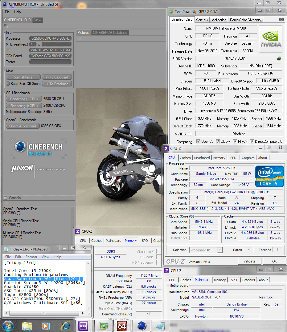Open the Windows Start orb
This screenshot has width=287, height=332.
[8, 326]
